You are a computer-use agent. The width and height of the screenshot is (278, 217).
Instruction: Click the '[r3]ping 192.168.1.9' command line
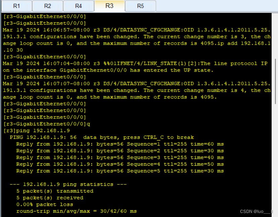click(37, 131)
